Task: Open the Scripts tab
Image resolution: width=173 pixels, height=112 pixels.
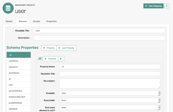Action: coord(36,21)
